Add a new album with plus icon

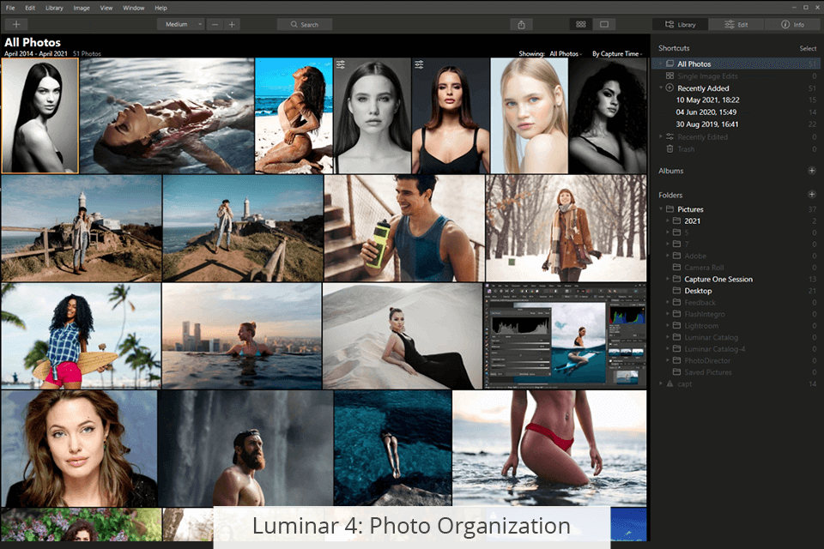(812, 171)
